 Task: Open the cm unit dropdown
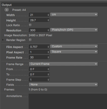pos(74,15)
